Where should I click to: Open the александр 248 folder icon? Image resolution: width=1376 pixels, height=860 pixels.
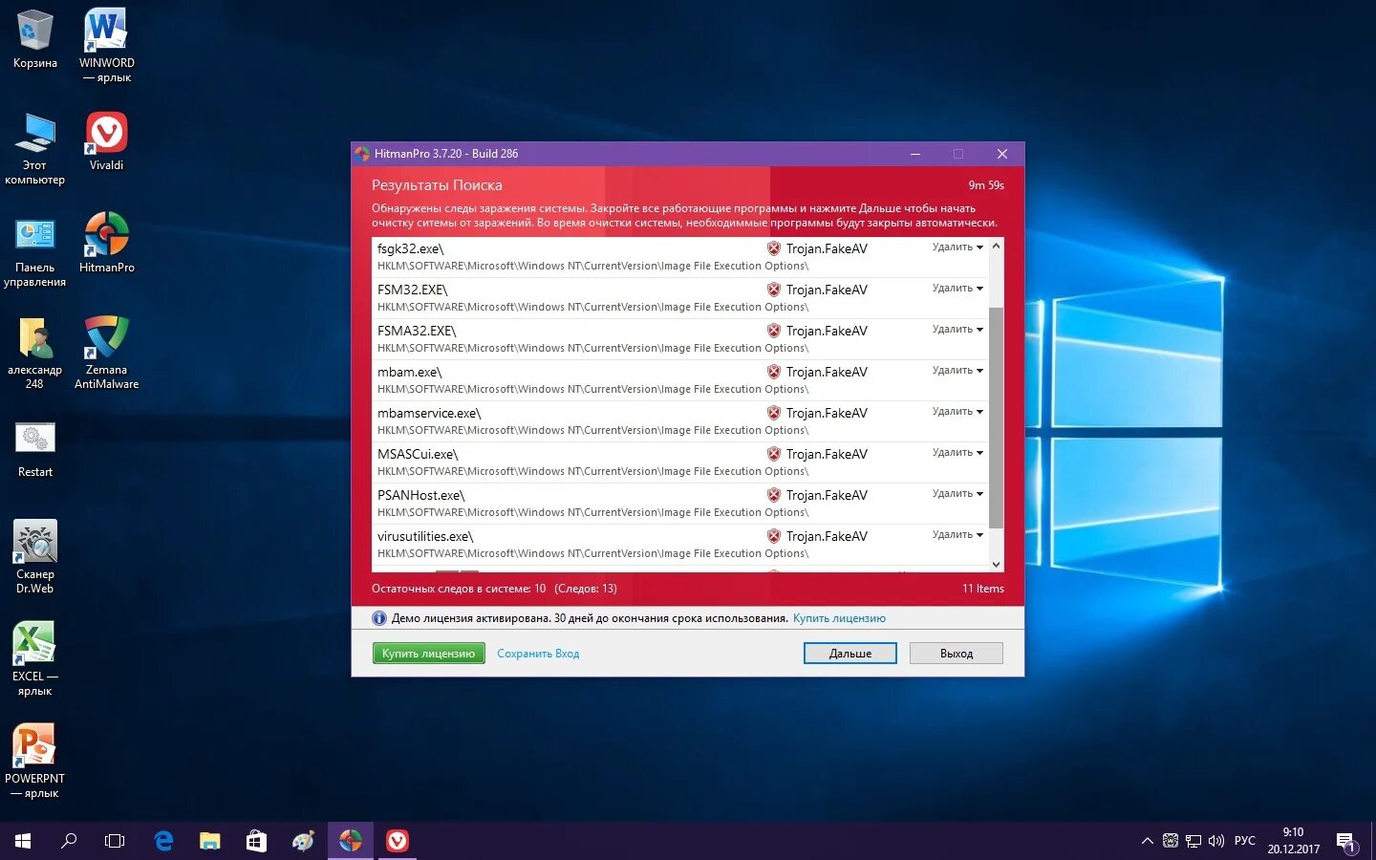[x=34, y=353]
